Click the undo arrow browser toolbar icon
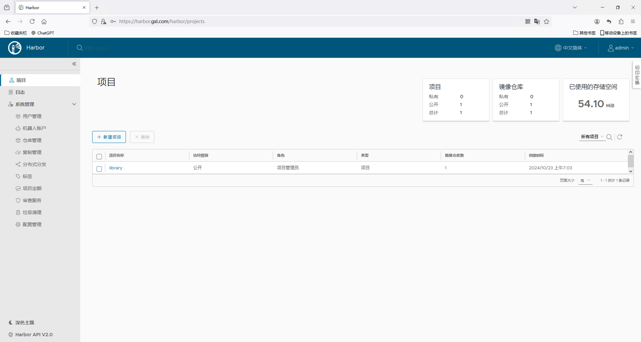 point(609,21)
